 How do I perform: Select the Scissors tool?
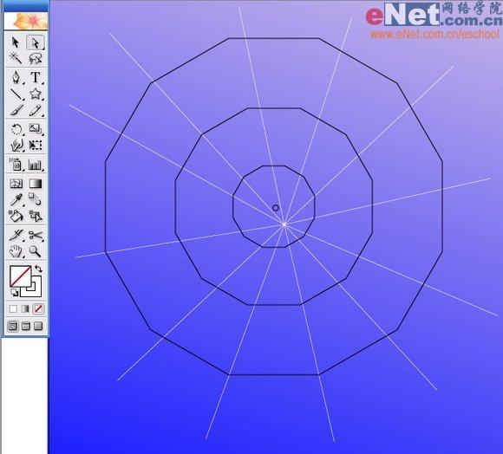36,235
